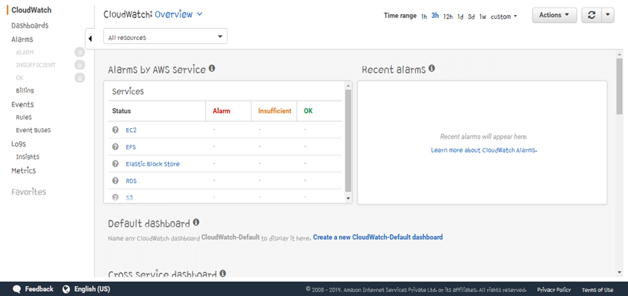Click info icon beside Cross service dashboard
This screenshot has height=296, width=628.
point(223,273)
